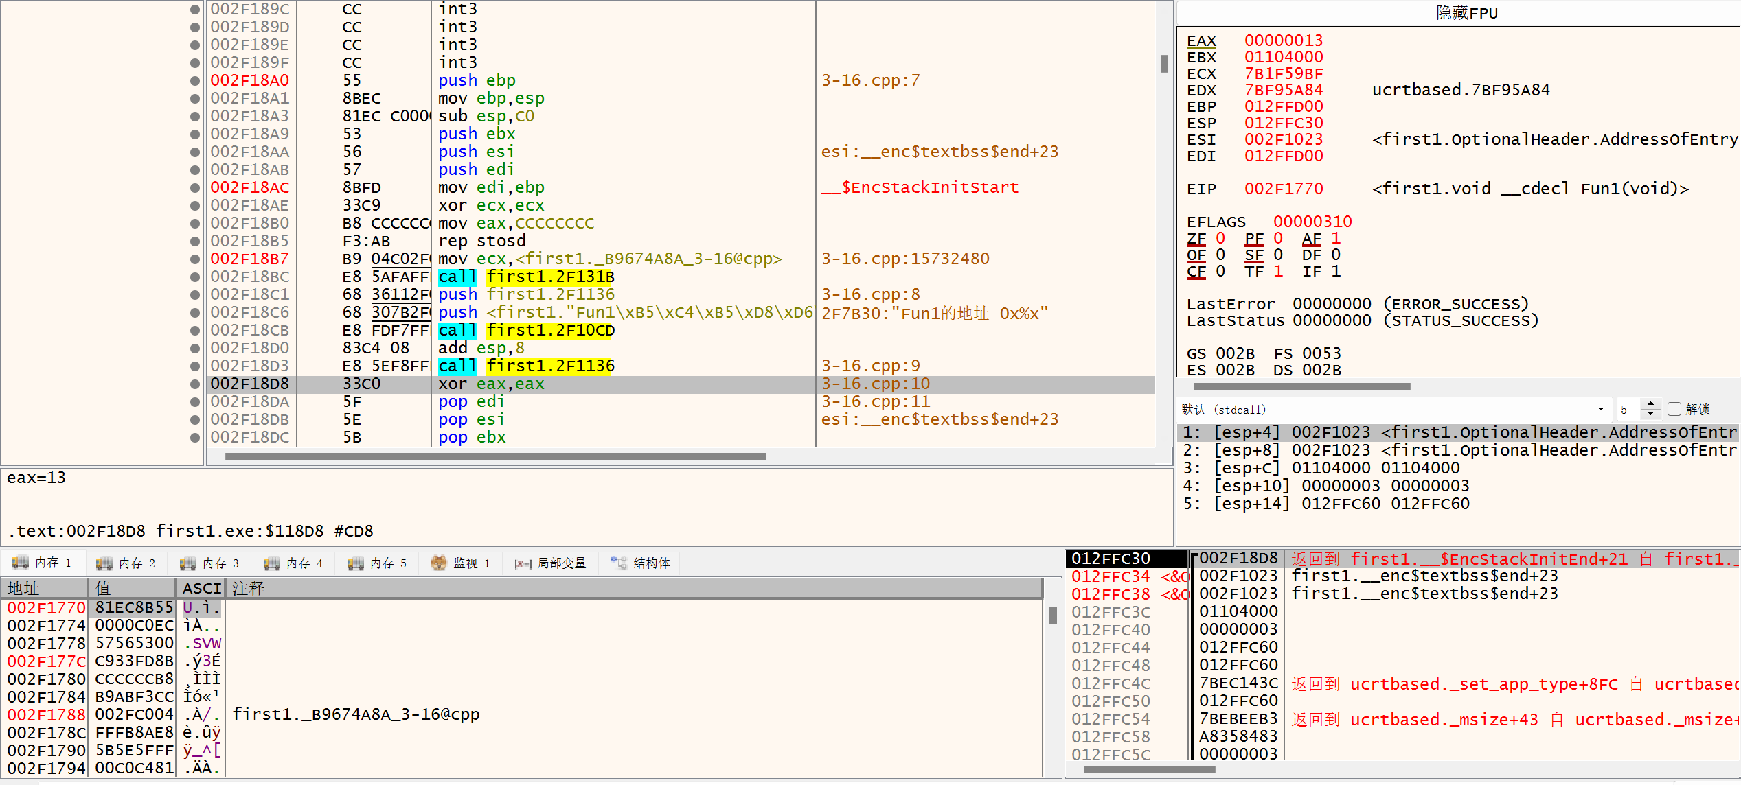This screenshot has width=1741, height=785.
Task: Toggle breakpoint dot at address 002F18D8
Action: (195, 384)
